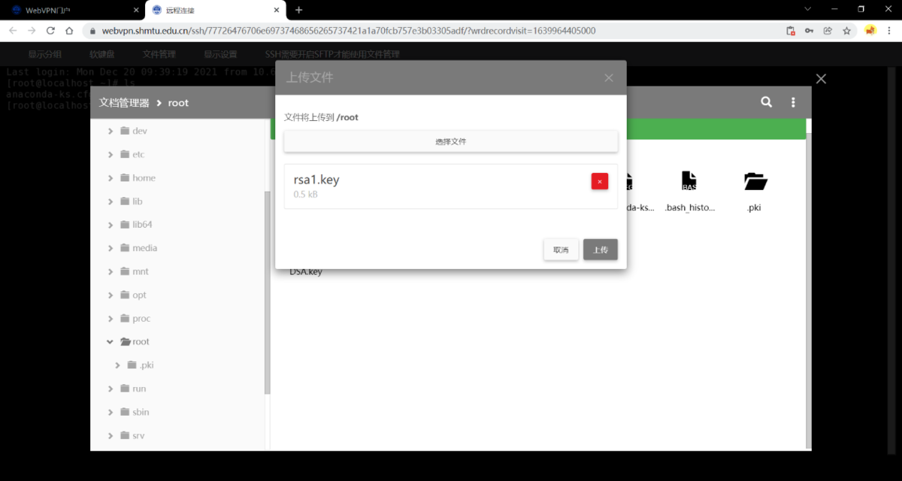Open the three-dot more options menu

(793, 102)
